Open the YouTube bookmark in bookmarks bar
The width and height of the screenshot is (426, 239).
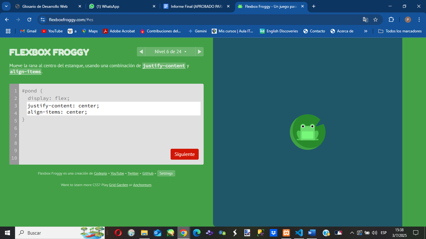tap(52, 31)
